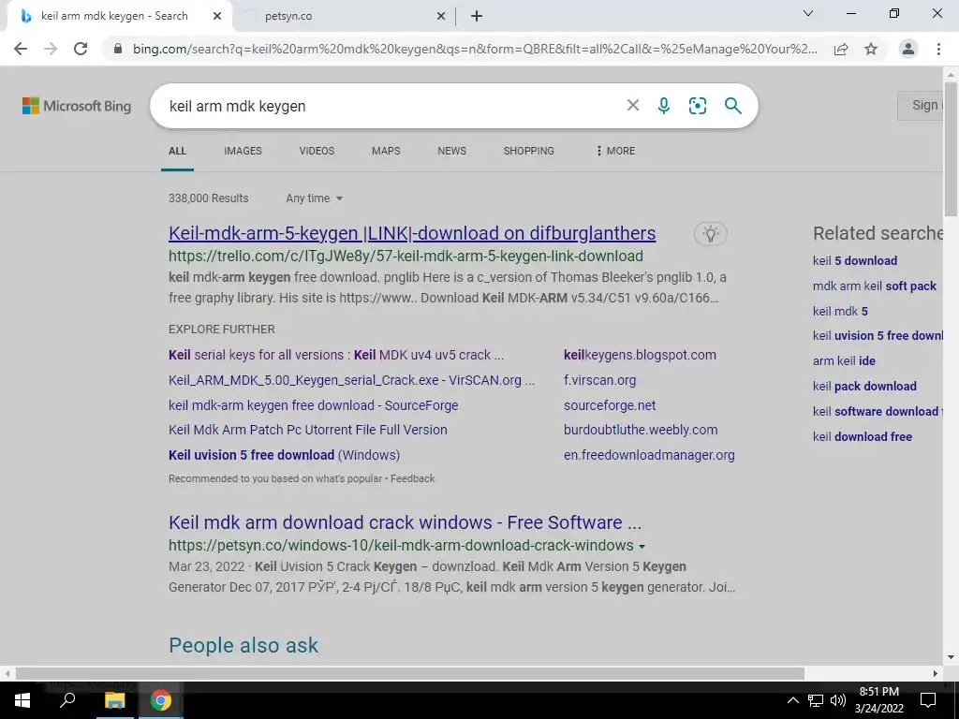Open the Keil-mdk-arm-5-keygen trello result

pyautogui.click(x=412, y=233)
